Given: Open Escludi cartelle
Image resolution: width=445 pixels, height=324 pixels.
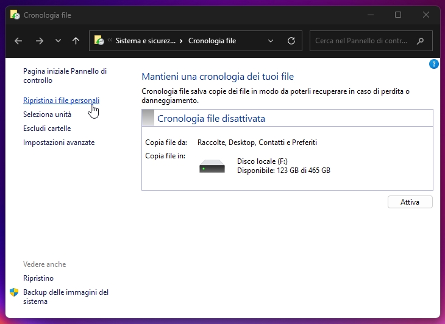Looking at the screenshot, I should pyautogui.click(x=47, y=129).
